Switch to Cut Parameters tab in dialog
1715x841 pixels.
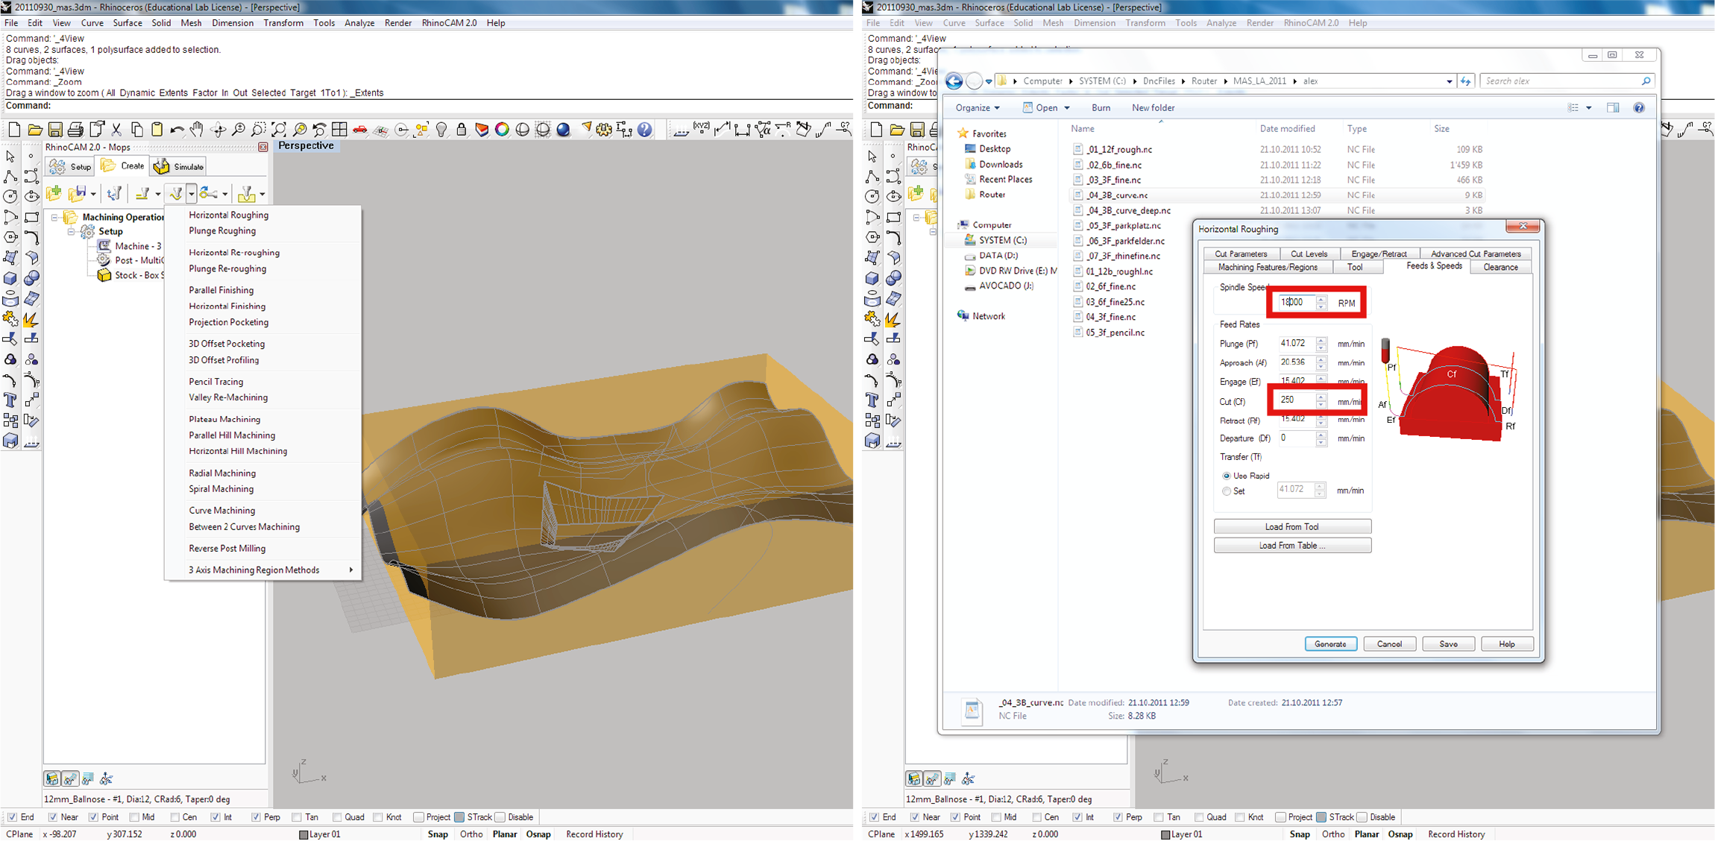click(1241, 253)
